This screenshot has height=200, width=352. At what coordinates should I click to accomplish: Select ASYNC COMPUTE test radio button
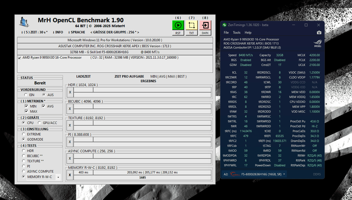coord(24,172)
